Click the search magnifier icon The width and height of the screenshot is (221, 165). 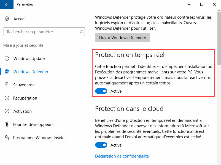tap(81, 32)
